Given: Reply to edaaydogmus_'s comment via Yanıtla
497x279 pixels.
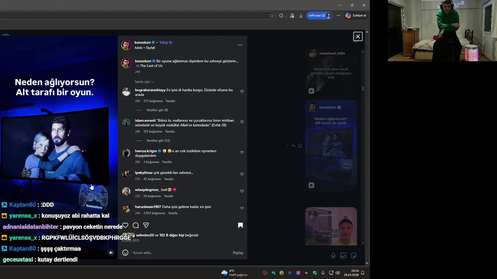Looking at the screenshot, I should (169, 196).
